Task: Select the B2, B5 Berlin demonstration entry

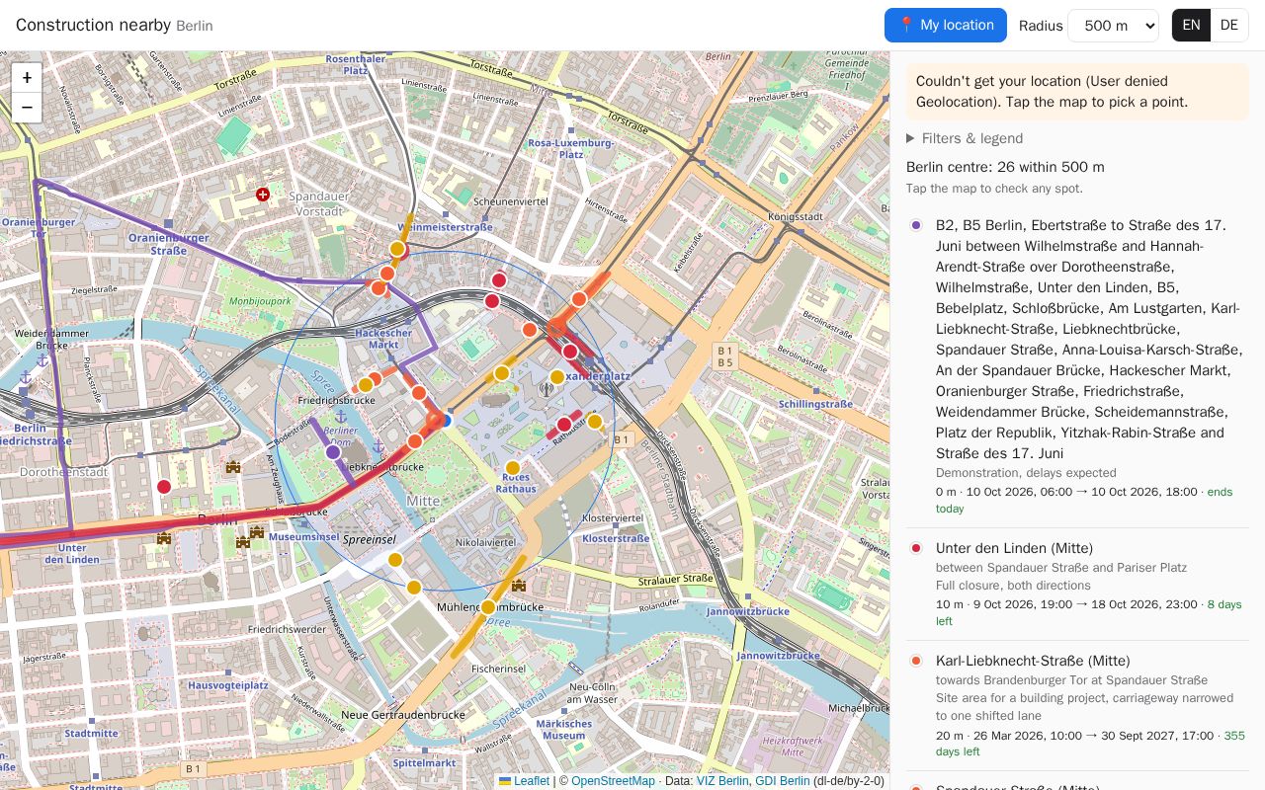Action: pyautogui.click(x=1077, y=366)
